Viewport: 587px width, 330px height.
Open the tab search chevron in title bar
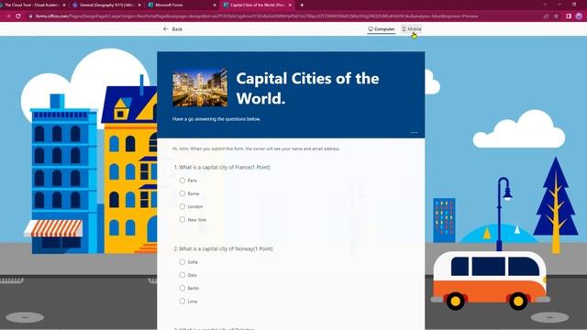click(x=545, y=4)
